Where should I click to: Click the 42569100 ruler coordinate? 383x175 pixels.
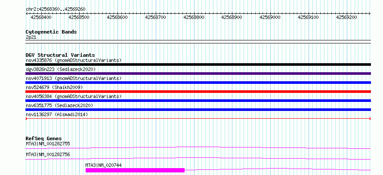(309, 17)
